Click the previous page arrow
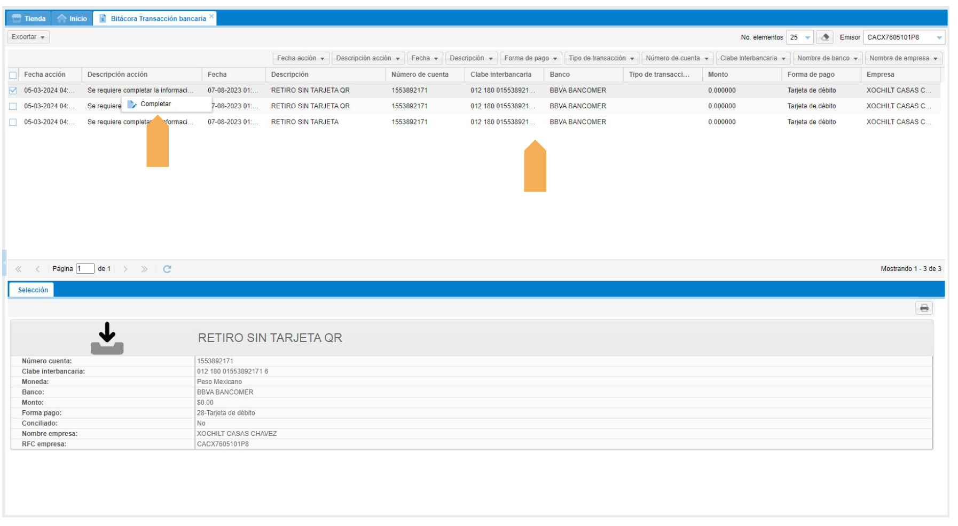 [37, 269]
